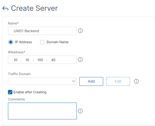Open info icon beside Traffic Domain Edit button
The image size is (155, 126).
coord(136,81)
